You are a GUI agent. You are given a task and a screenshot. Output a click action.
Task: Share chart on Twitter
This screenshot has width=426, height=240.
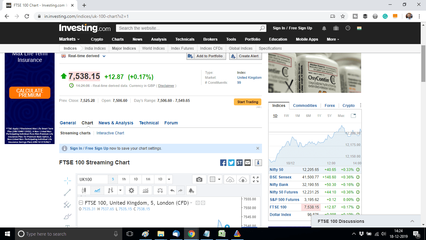click(x=231, y=162)
